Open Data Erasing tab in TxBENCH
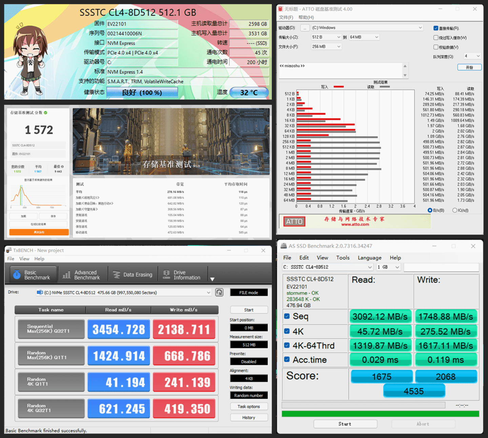488x438 pixels. tap(133, 275)
